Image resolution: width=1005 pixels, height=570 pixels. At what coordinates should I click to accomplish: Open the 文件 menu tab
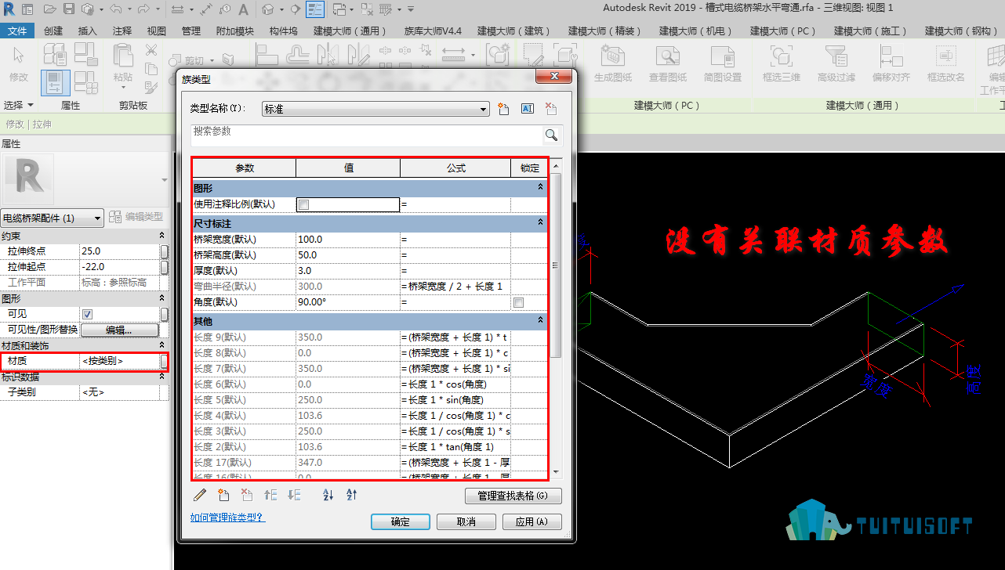17,31
